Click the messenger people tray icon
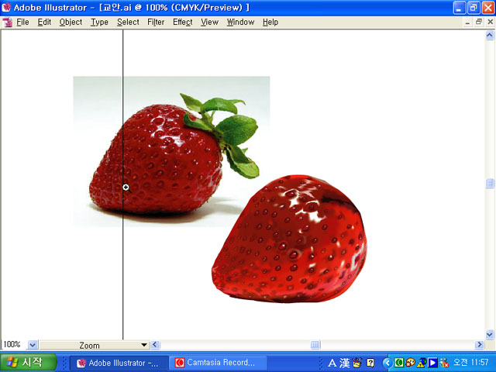 pos(444,363)
